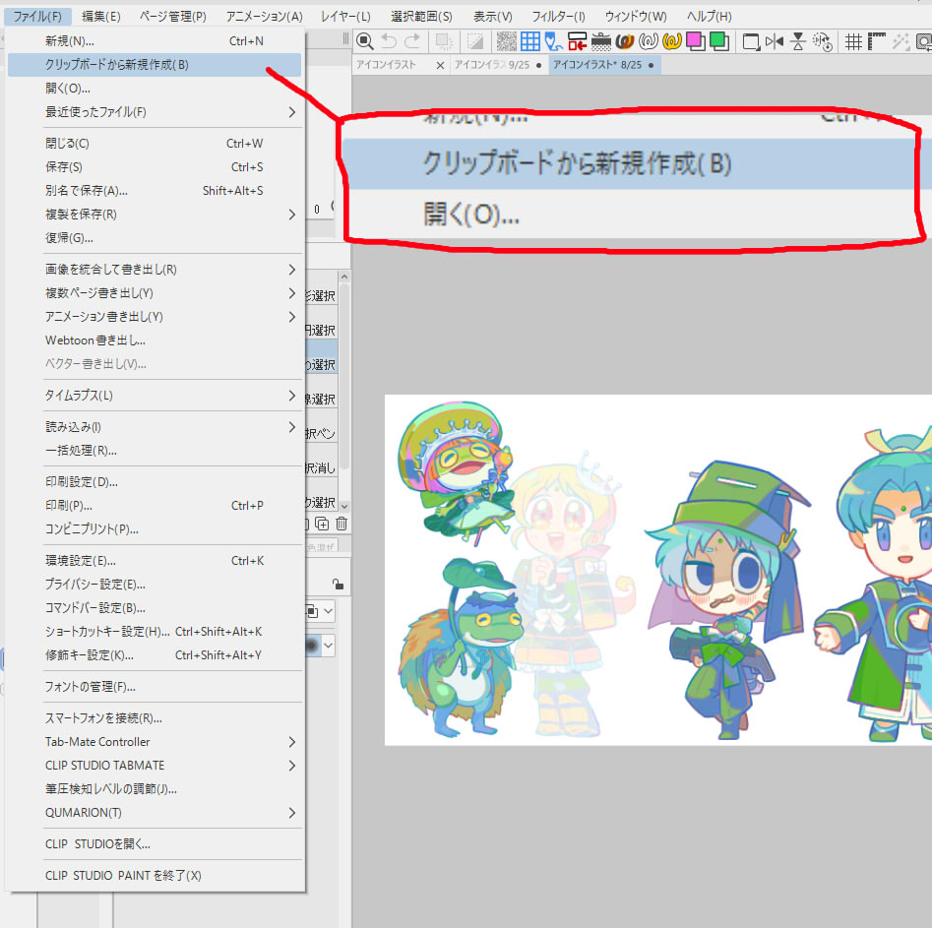
Task: Click sub tool list scroll up arrow
Action: [344, 278]
